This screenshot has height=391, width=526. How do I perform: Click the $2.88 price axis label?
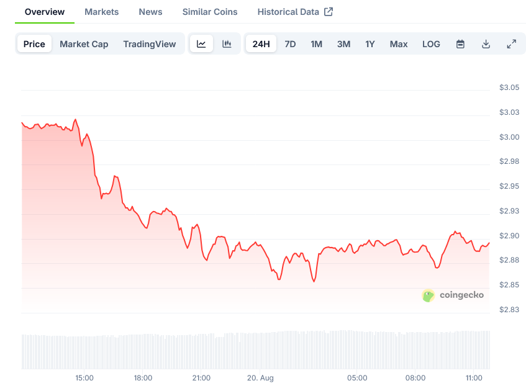(x=509, y=260)
